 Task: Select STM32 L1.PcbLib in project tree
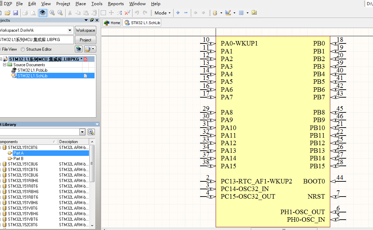[32, 70]
